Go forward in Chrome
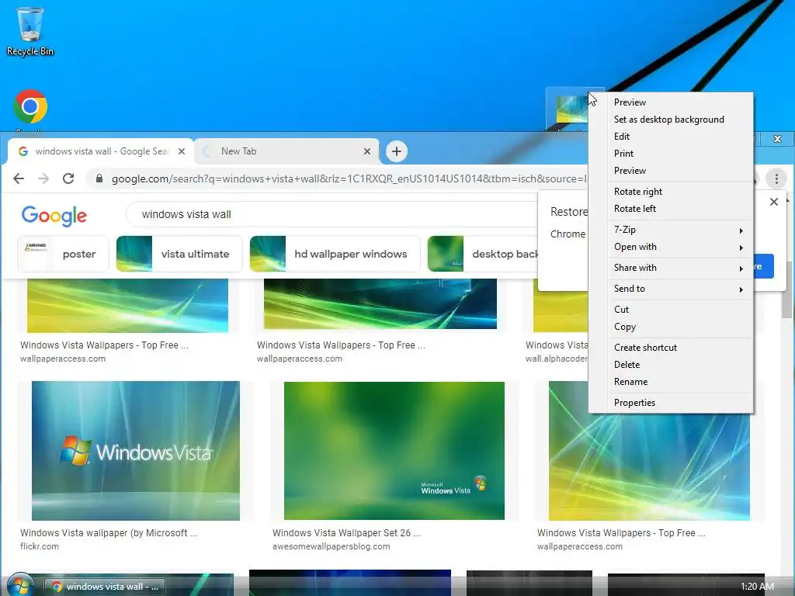The image size is (795, 596). click(43, 178)
